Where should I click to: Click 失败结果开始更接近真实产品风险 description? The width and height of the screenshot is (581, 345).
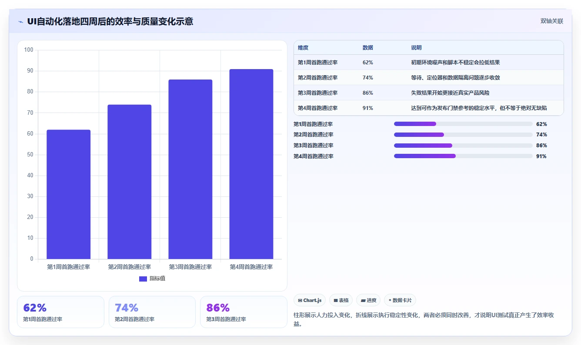[450, 93]
